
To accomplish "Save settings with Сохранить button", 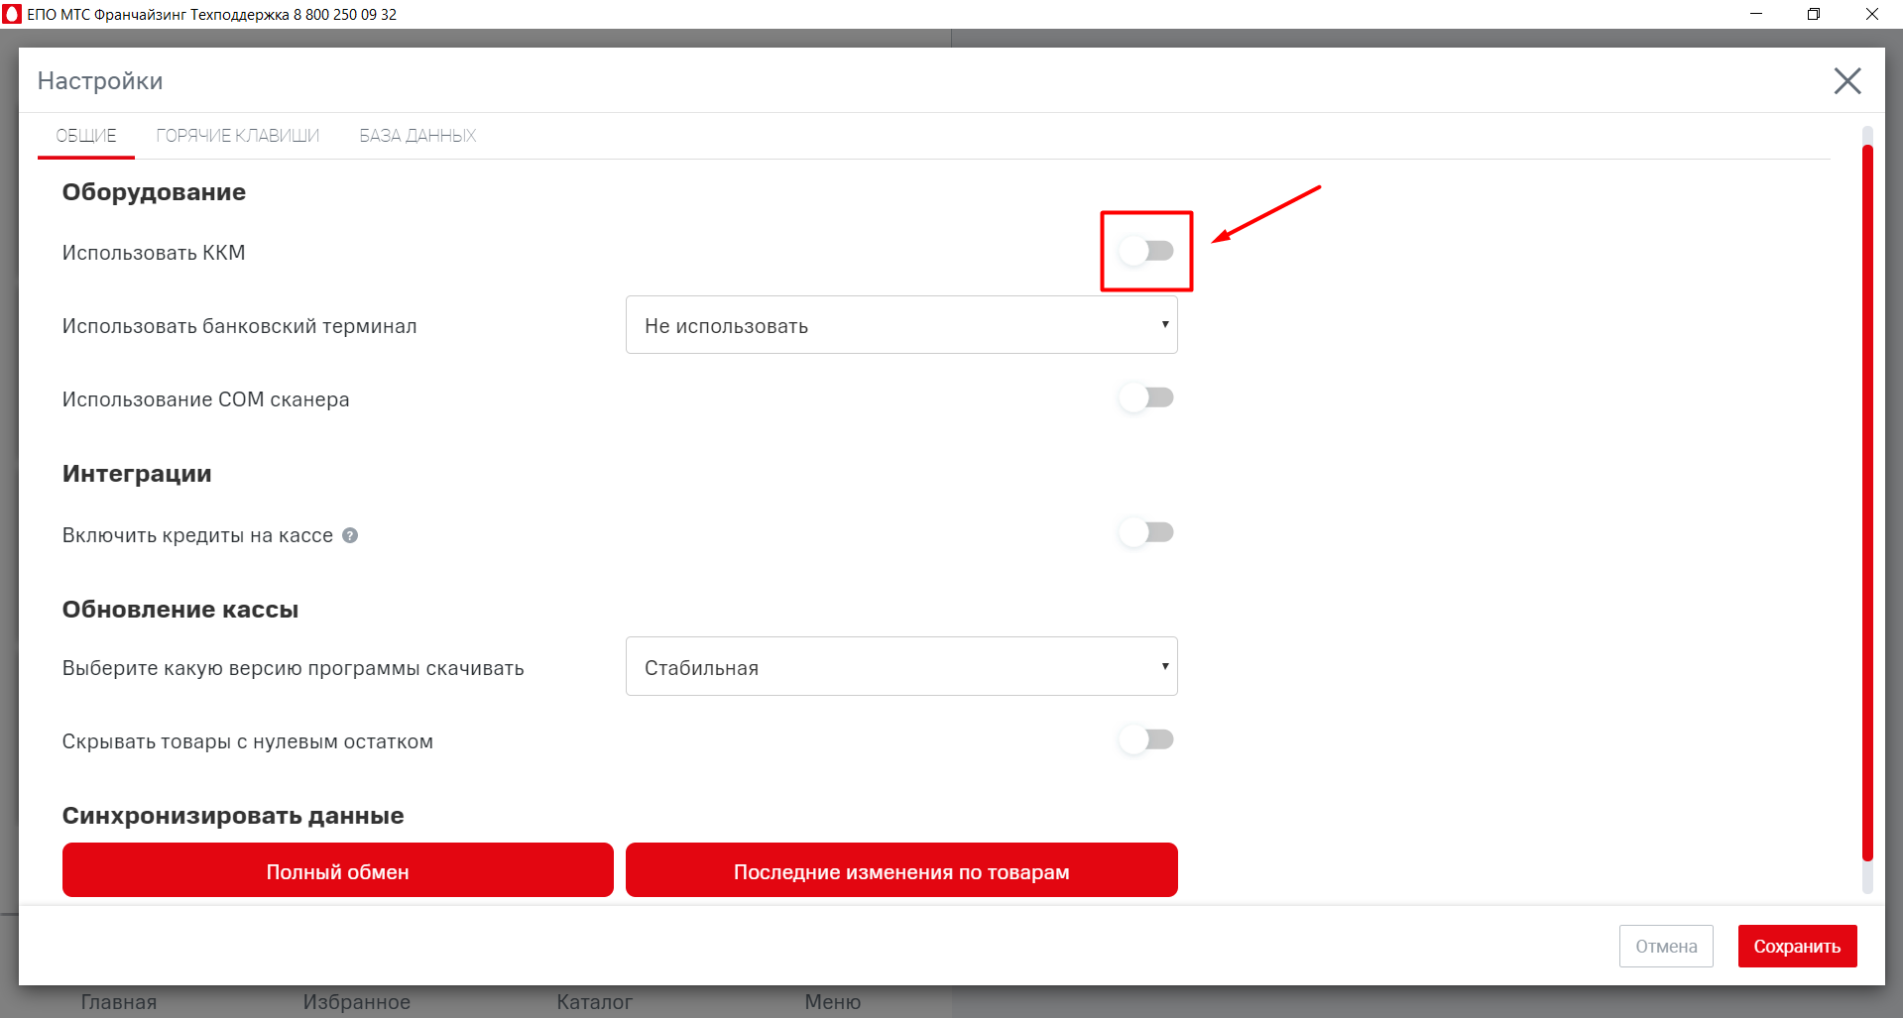I will coord(1796,946).
